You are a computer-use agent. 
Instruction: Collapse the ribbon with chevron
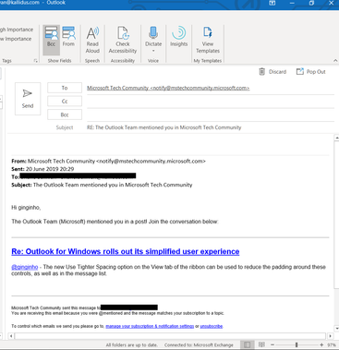335,61
